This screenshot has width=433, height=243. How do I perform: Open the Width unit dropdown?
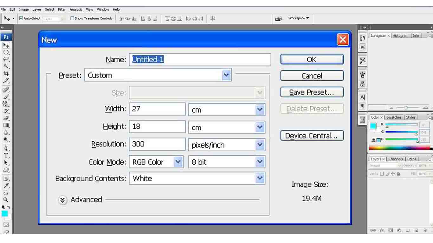(x=227, y=109)
